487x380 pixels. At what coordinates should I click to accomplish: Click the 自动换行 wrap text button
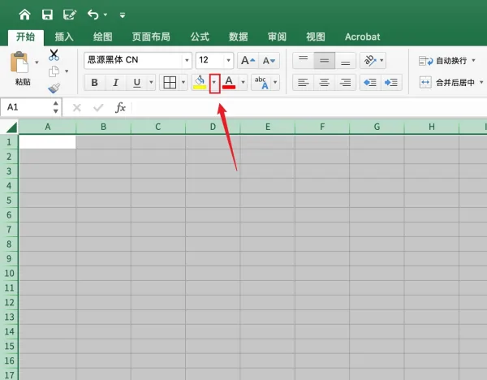point(442,61)
